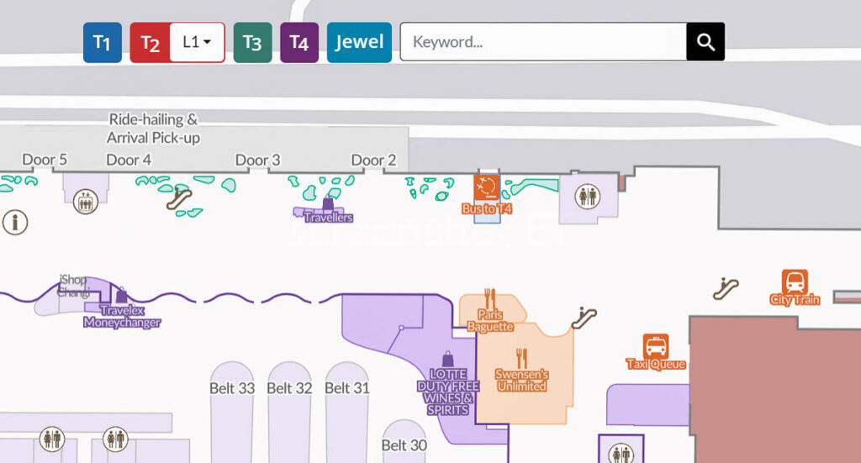Select the T2 terminal tab
The image size is (861, 463).
[150, 42]
